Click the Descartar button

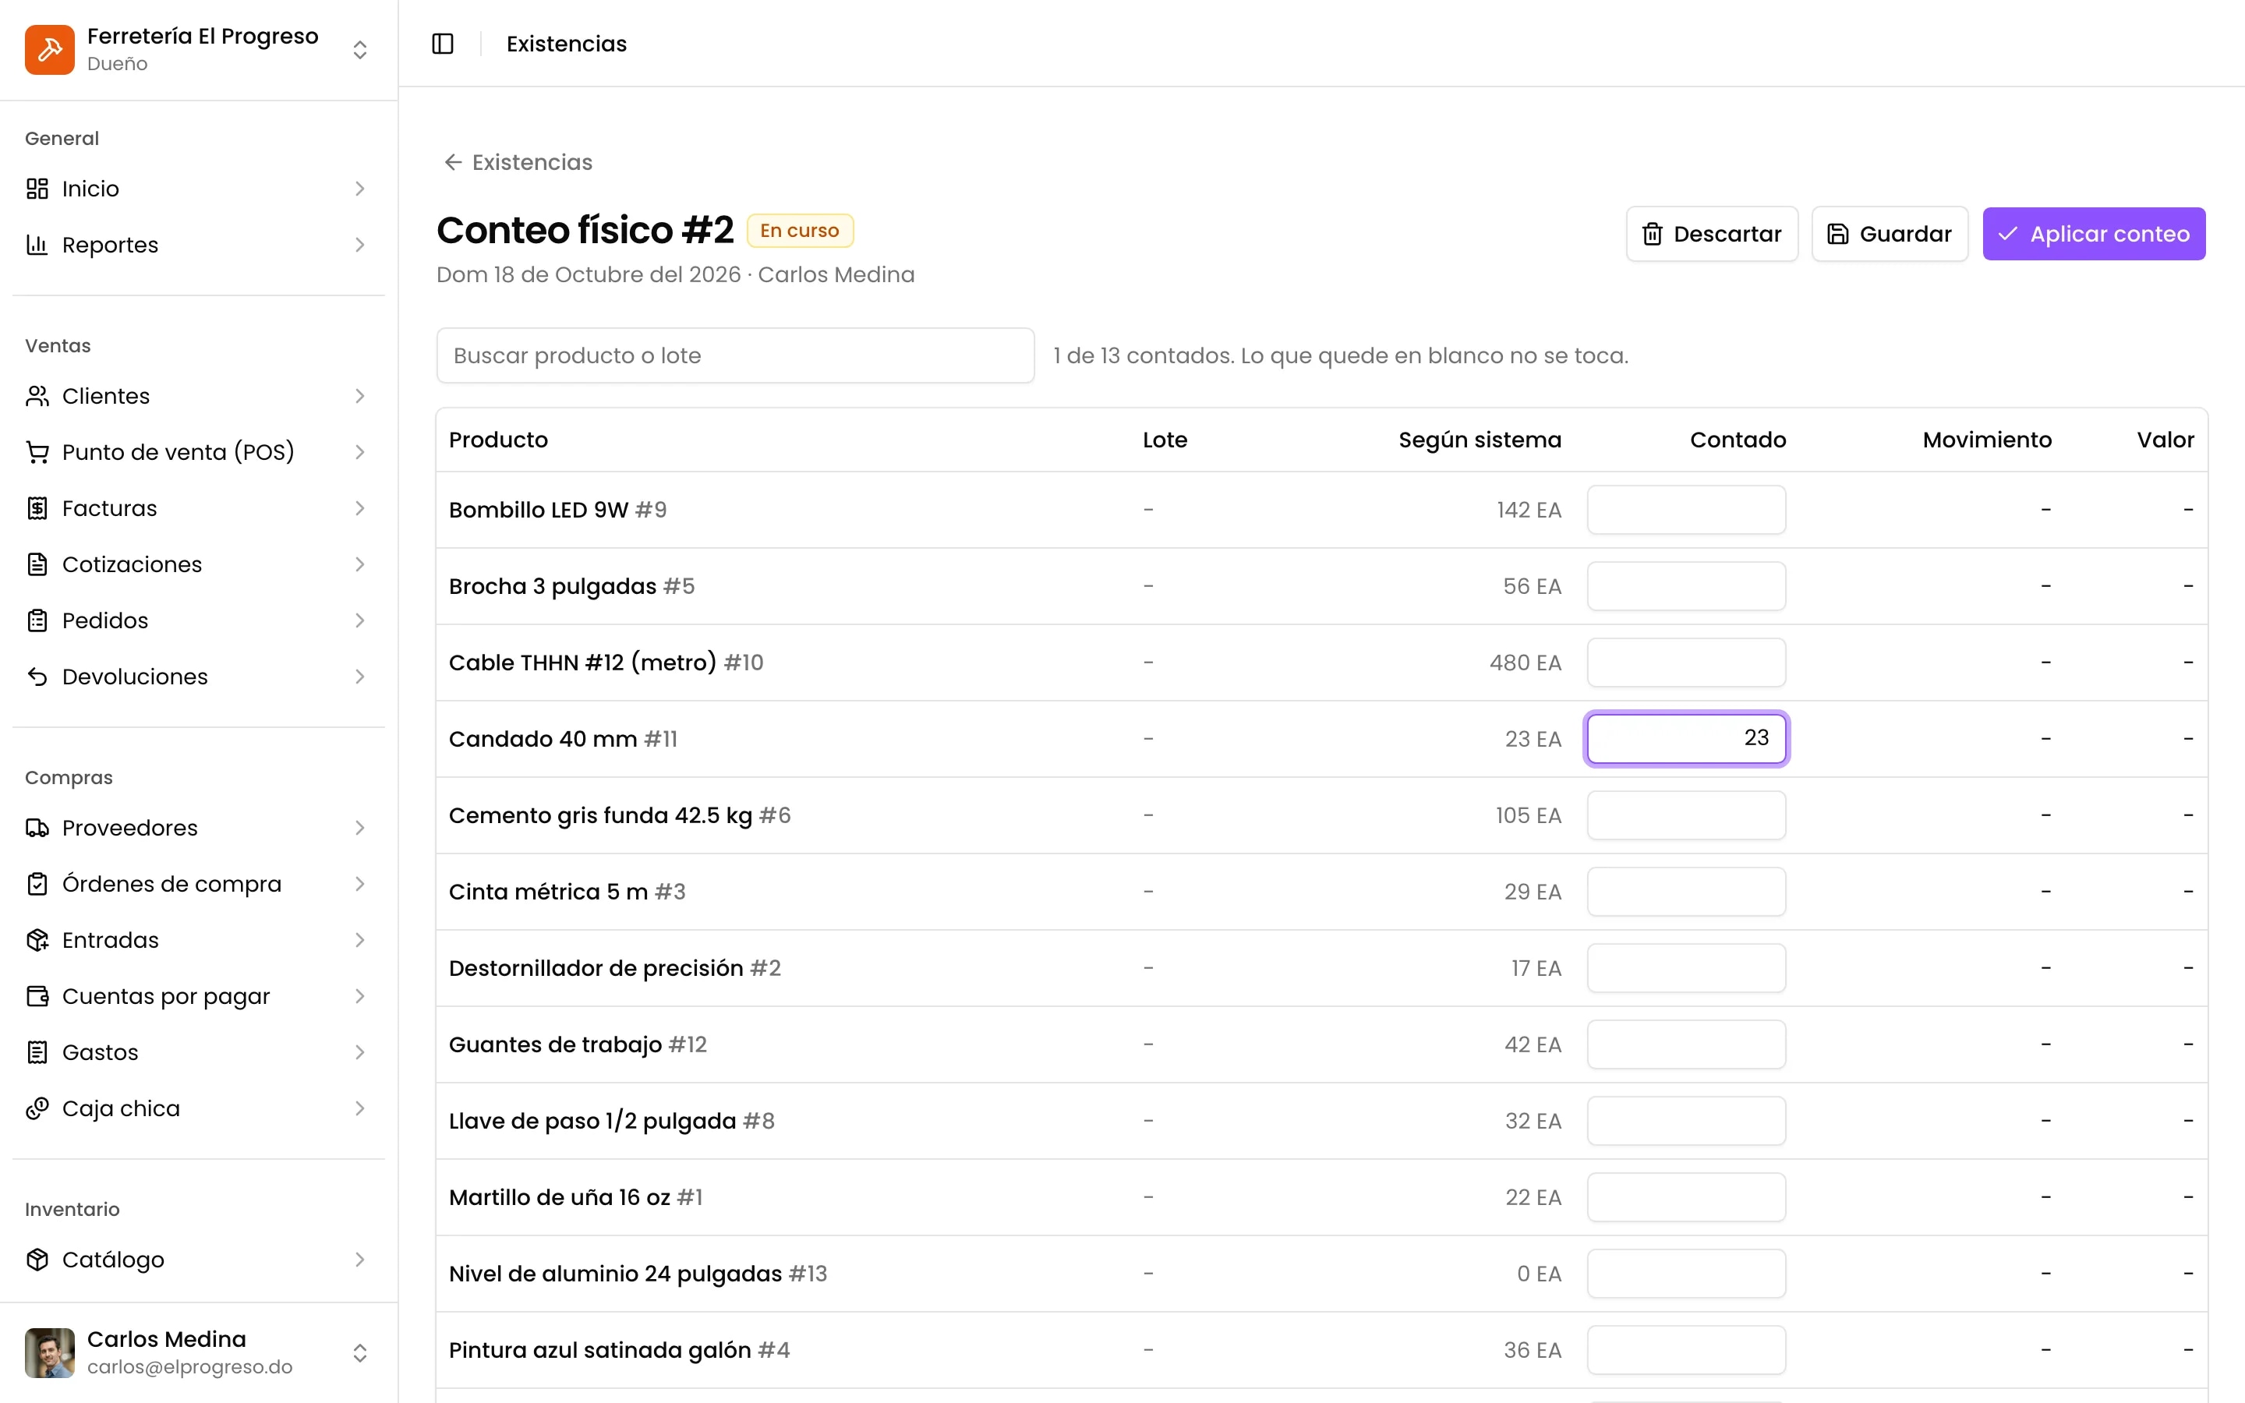click(1712, 234)
